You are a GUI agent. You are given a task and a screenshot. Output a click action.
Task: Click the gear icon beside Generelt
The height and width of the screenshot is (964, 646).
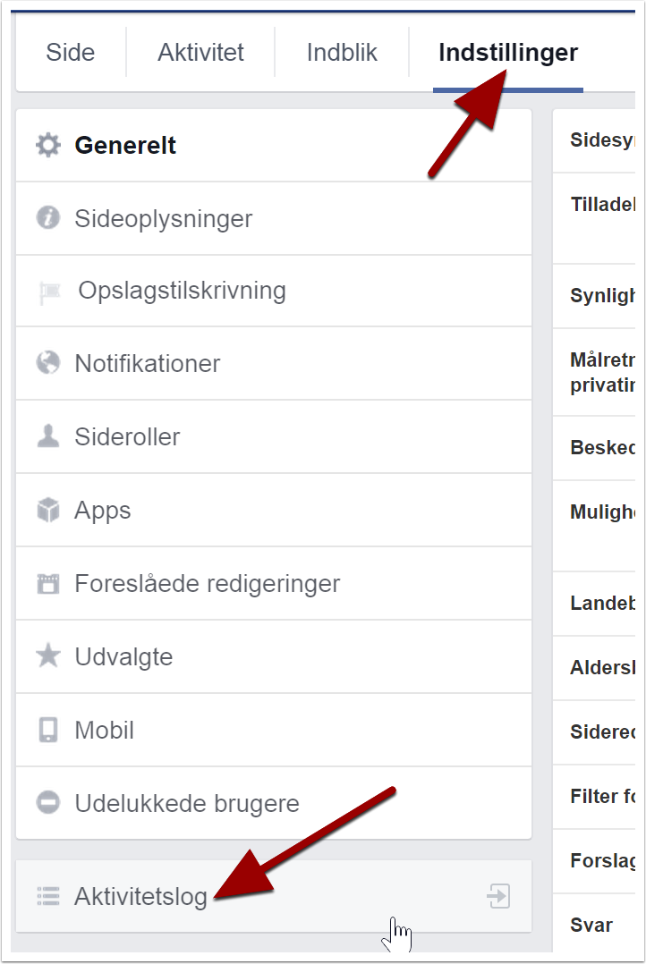click(48, 146)
